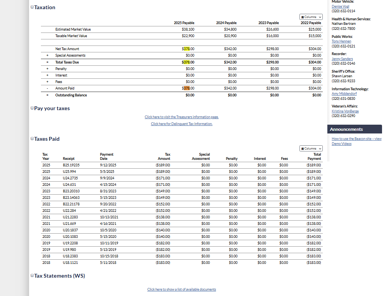Visit the Treasurers information page link
387x296 pixels.
182,117
